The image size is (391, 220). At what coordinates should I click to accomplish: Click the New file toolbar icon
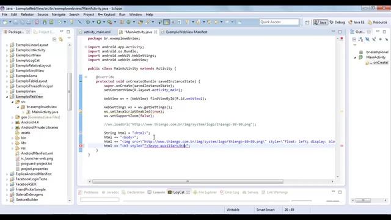pos(5,22)
